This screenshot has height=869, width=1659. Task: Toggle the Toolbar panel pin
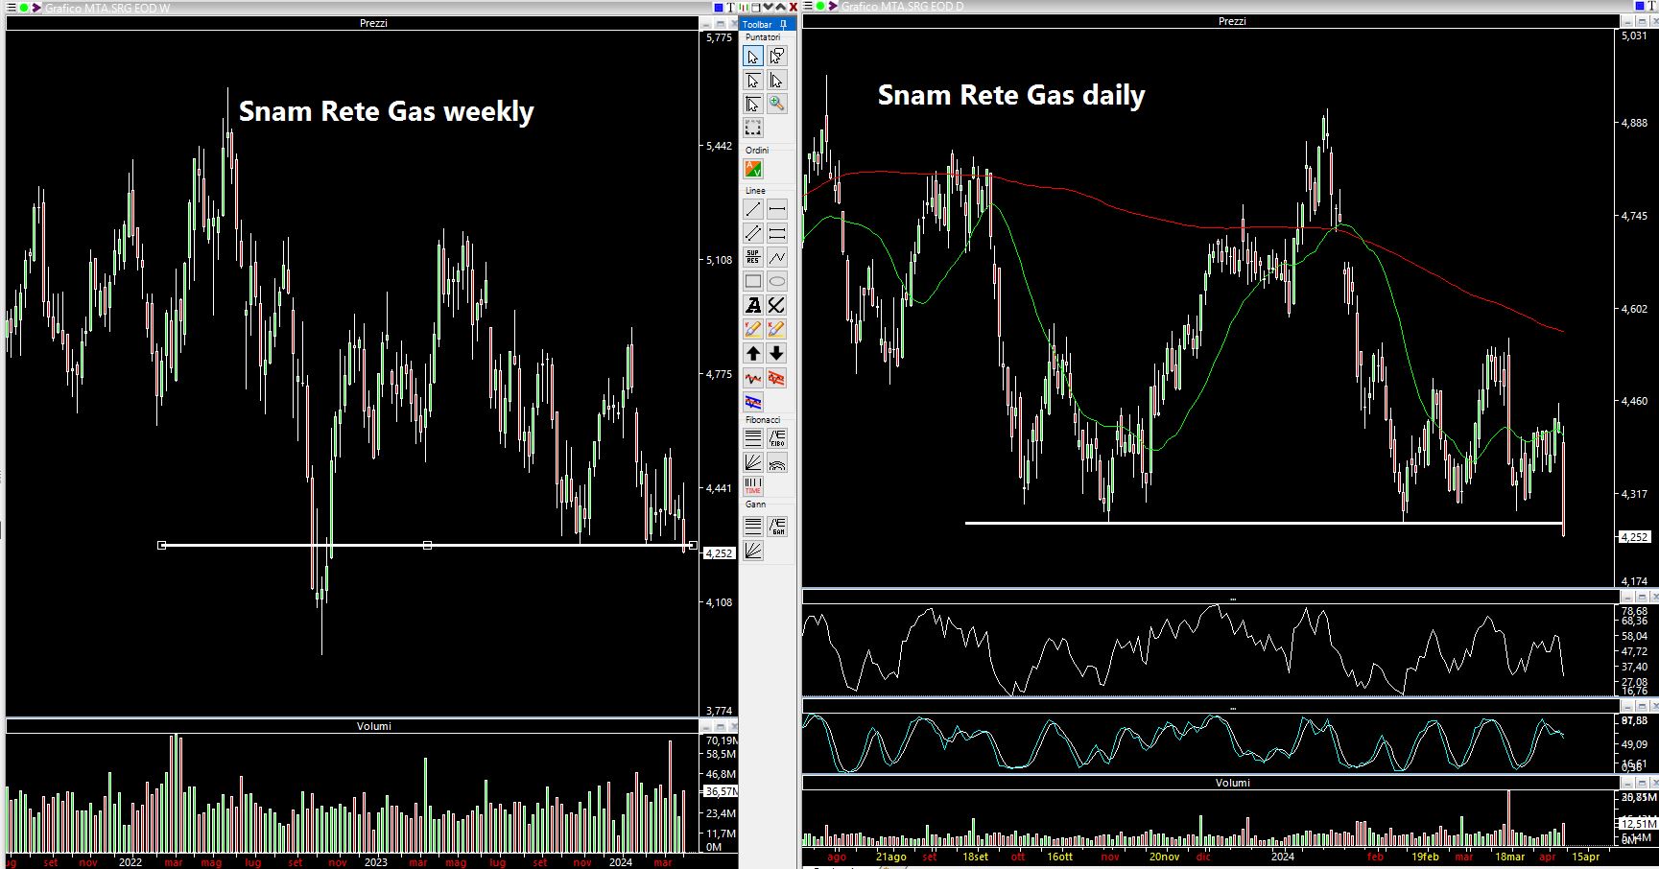click(x=783, y=24)
